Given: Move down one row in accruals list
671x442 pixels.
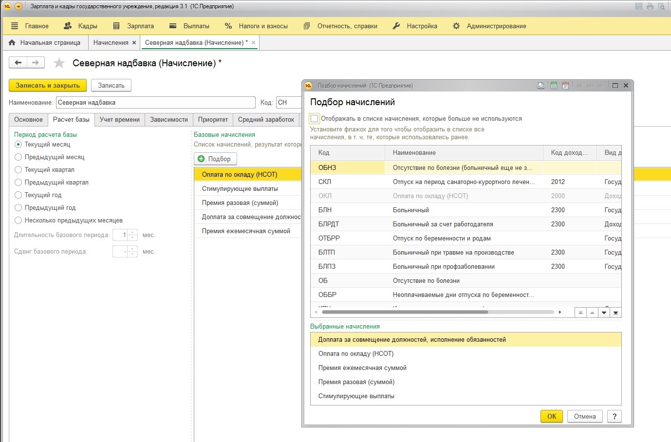Looking at the screenshot, I should coord(604,313).
